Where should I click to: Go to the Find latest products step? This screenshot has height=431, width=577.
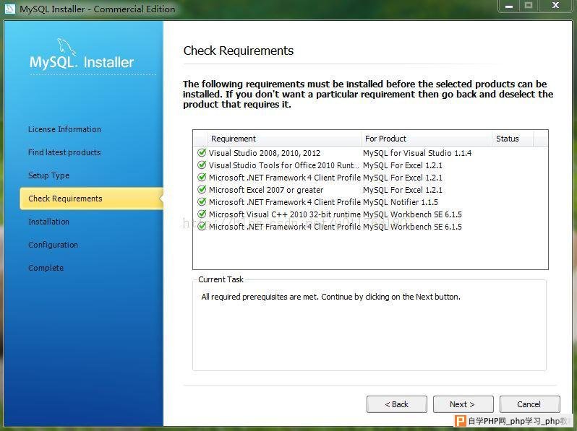64,152
